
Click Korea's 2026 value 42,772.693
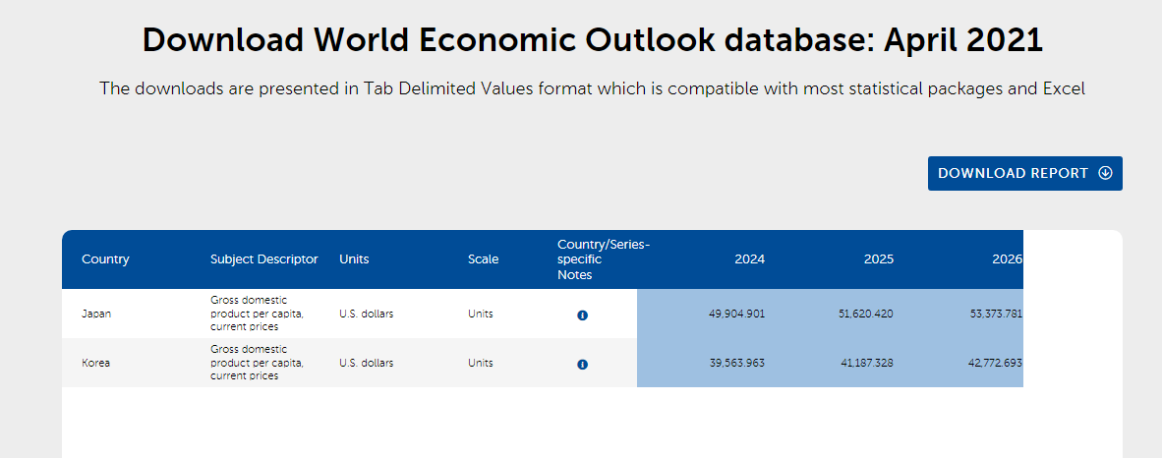[x=995, y=363]
